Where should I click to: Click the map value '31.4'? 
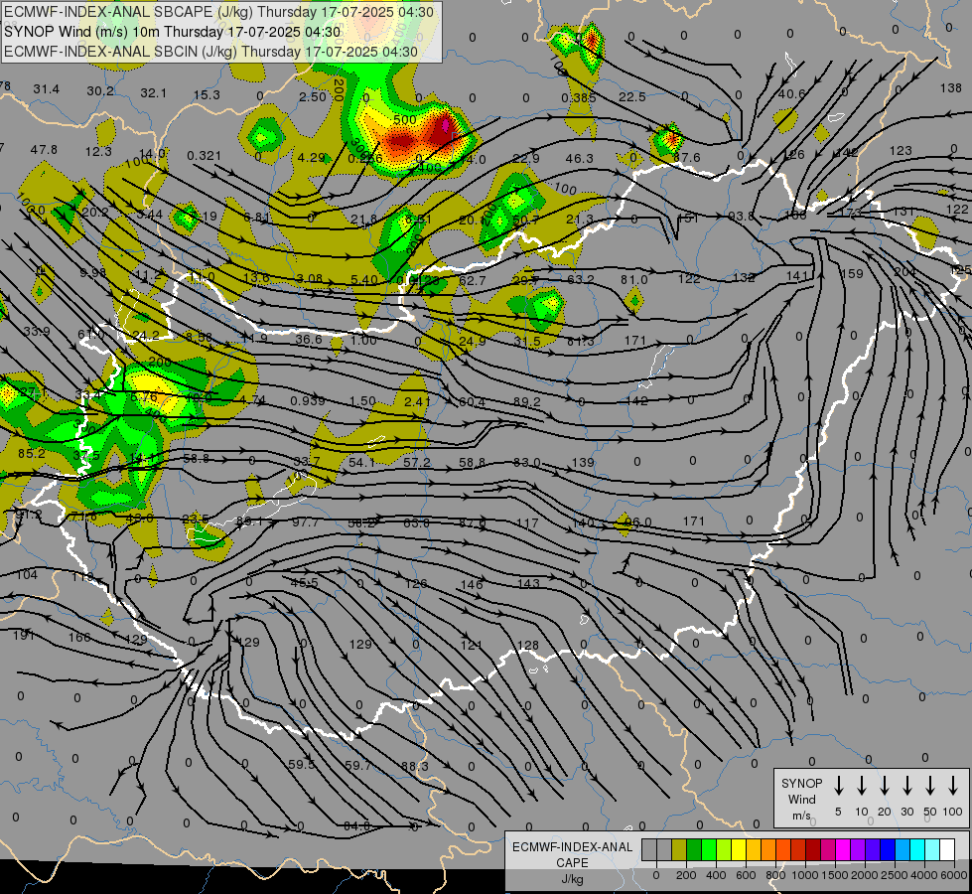pos(47,89)
